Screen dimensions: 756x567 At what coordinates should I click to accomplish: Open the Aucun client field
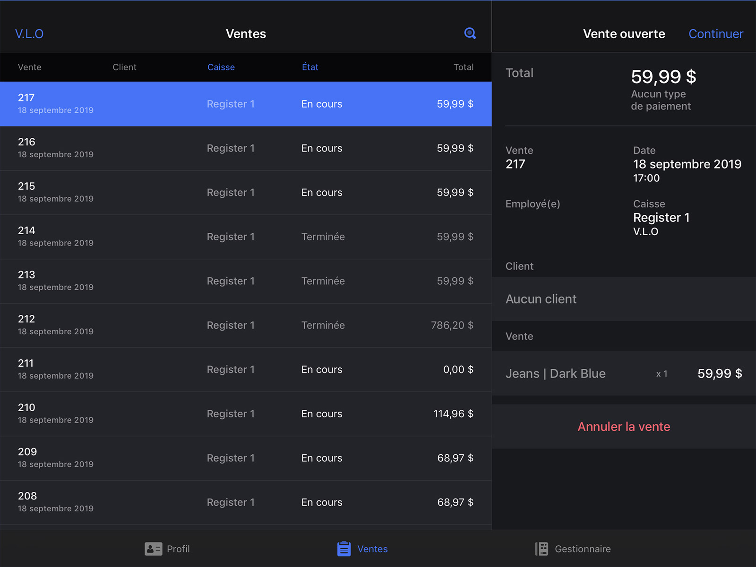coord(624,299)
